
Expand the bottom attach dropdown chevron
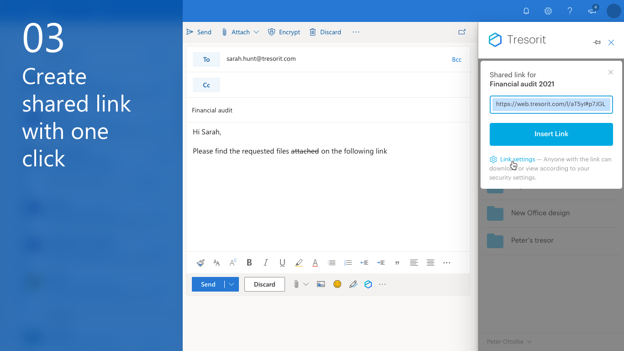point(306,284)
